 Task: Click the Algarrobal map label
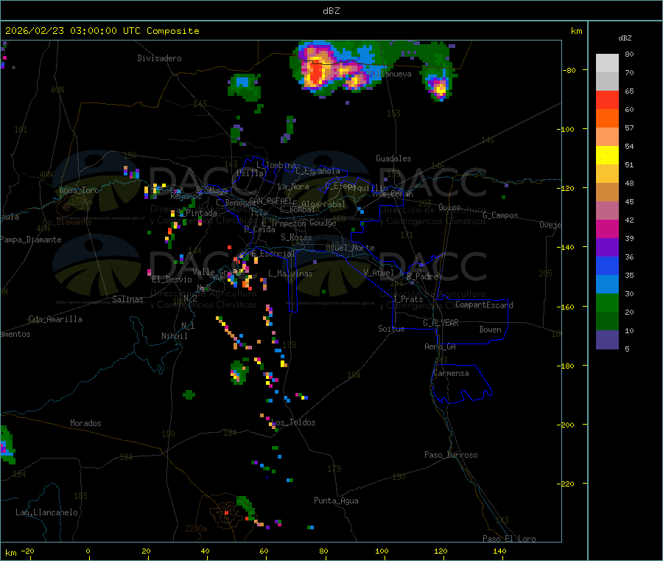(x=323, y=204)
